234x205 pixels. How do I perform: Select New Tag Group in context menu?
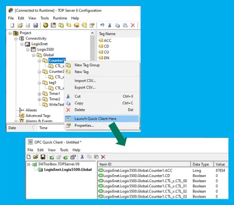coord(102,65)
